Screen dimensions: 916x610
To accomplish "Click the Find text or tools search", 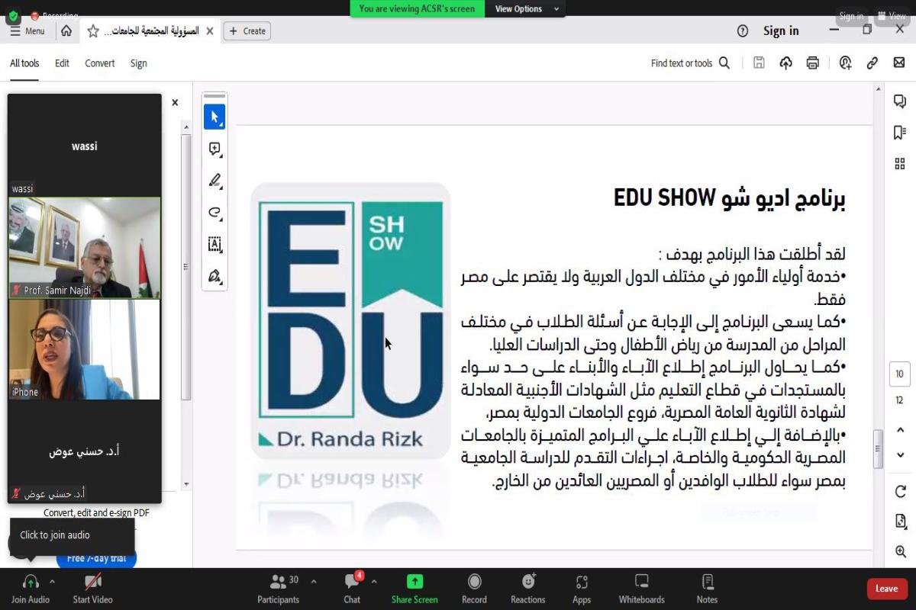I will 690,63.
